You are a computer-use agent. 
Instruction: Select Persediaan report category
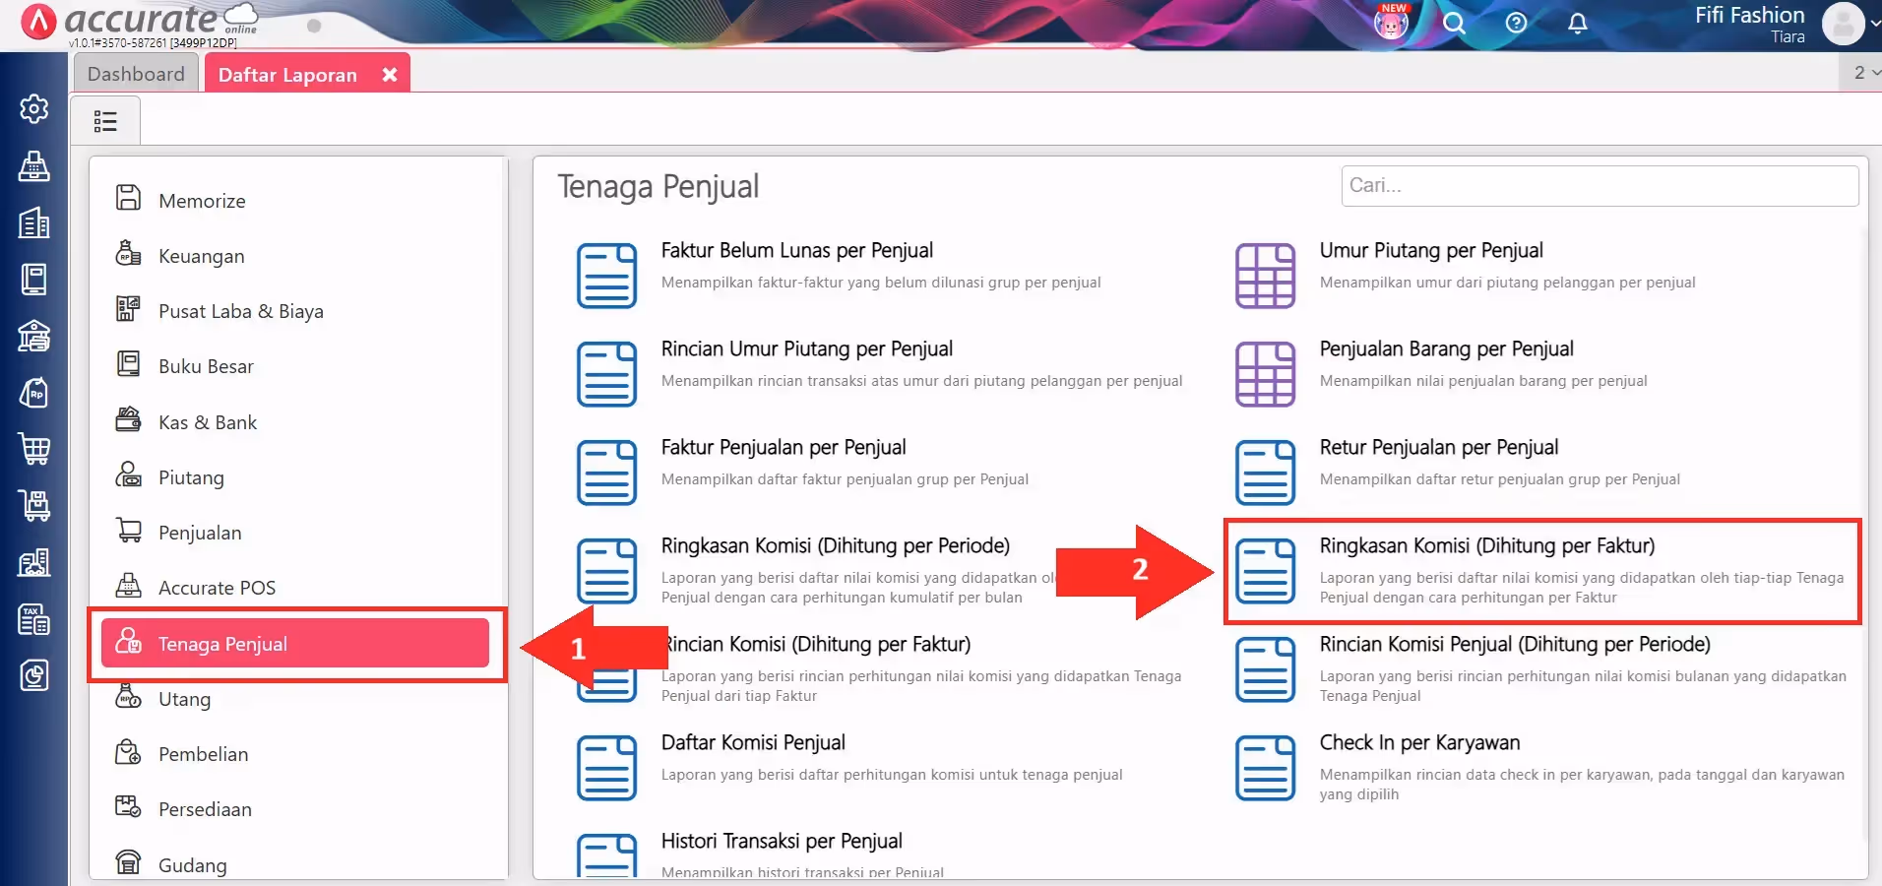[x=295, y=809]
